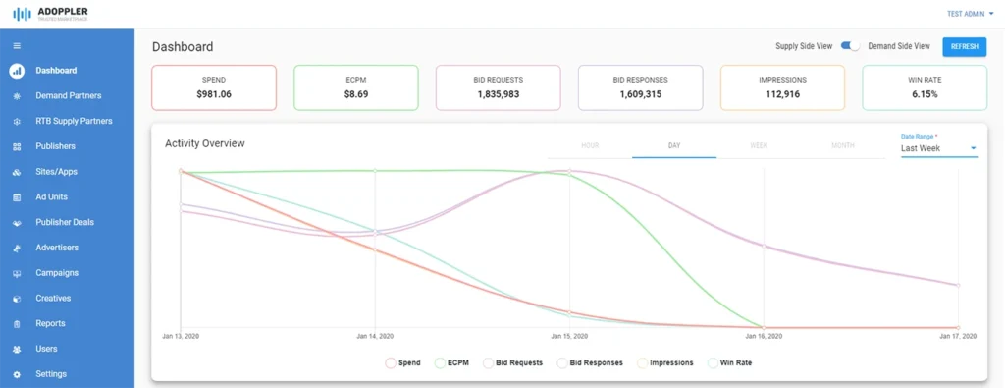Switch to the WEEK tab

(759, 146)
